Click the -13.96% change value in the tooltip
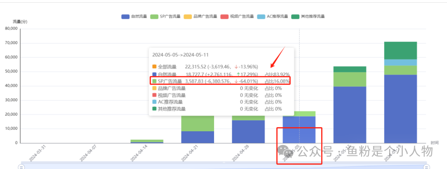The width and height of the screenshot is (447, 169). coord(248,67)
